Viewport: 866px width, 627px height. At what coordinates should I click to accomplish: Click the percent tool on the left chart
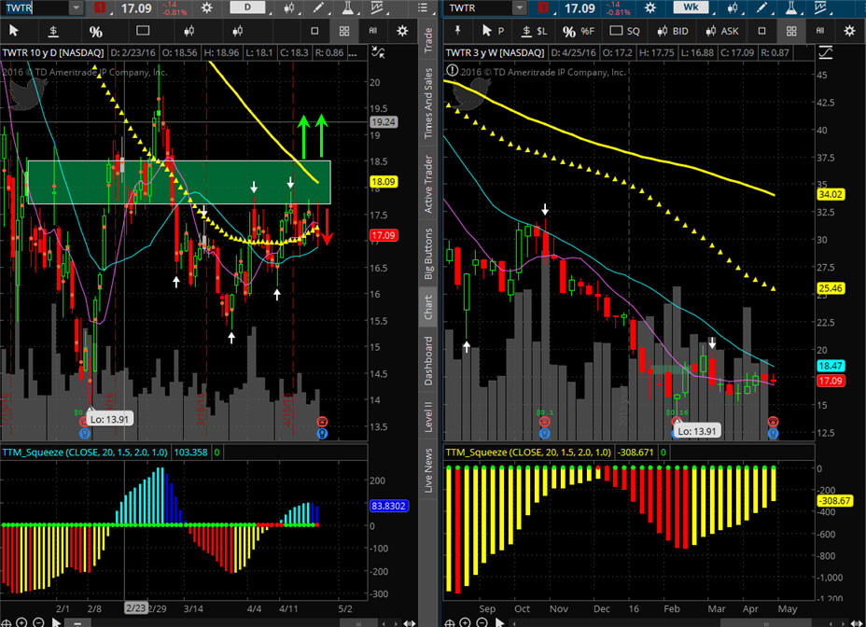click(95, 31)
